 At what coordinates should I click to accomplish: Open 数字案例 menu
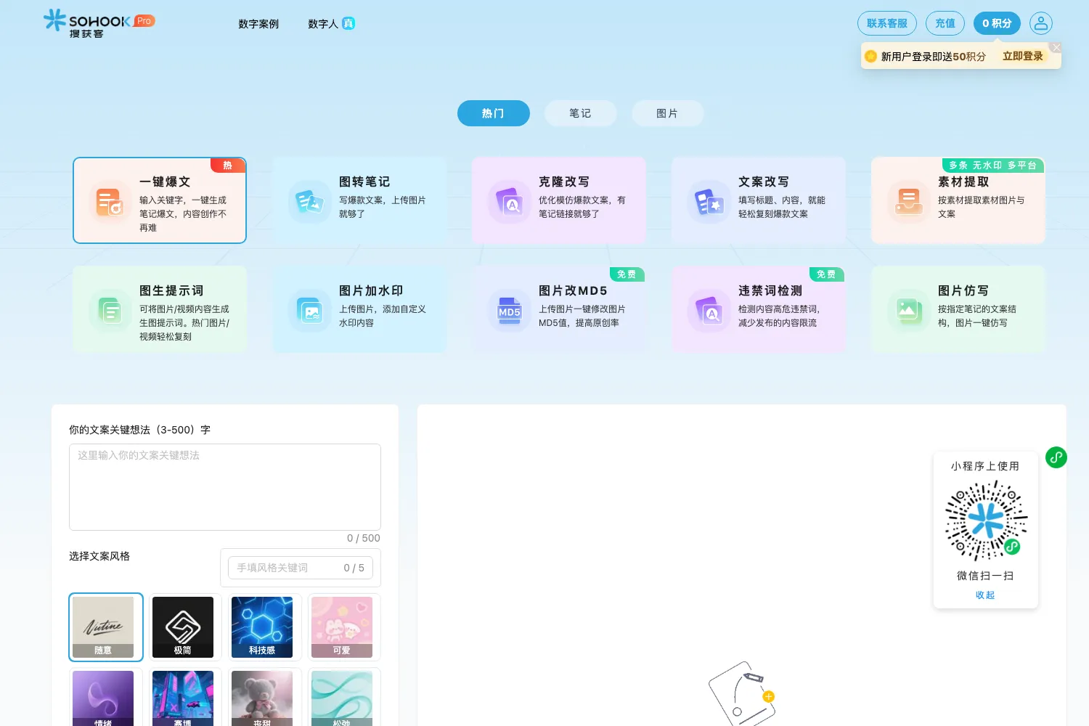pos(258,23)
